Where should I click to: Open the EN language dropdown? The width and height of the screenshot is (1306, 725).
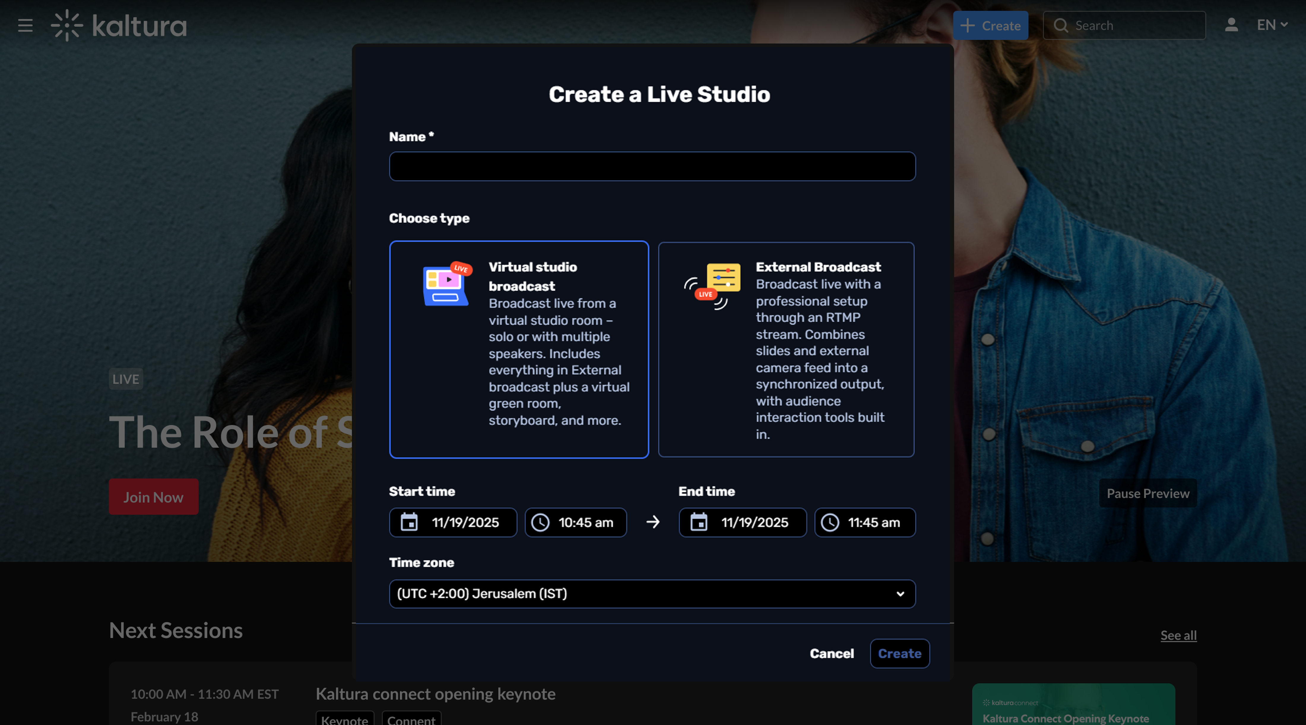1272,25
